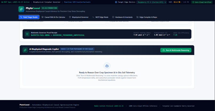Open the Edge Compiler & Repo tab
Image resolution: width=215 pixels, height=111 pixels.
[x=147, y=17]
